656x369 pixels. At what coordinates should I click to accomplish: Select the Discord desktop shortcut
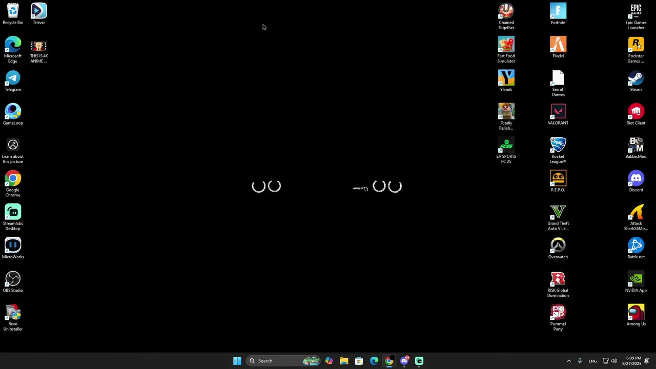click(x=636, y=181)
